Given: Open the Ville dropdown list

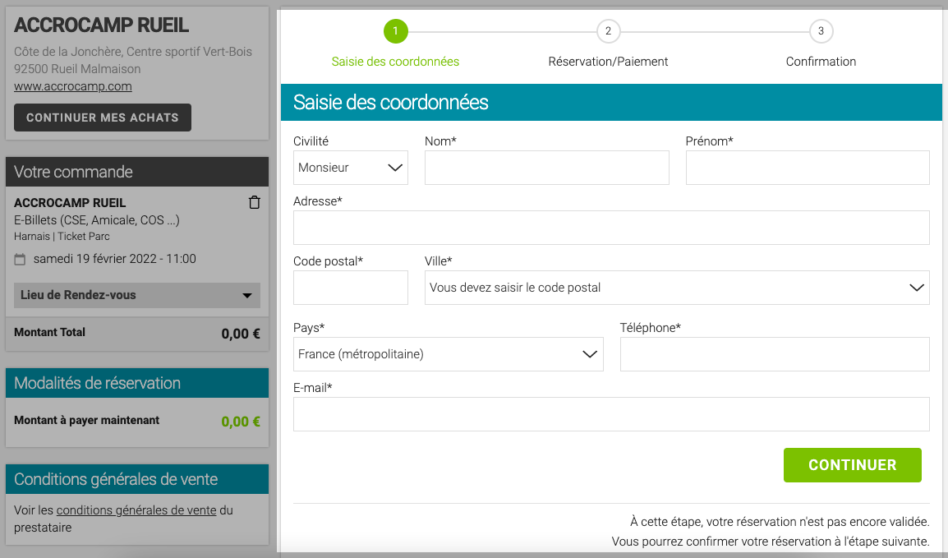Looking at the screenshot, I should coord(677,288).
